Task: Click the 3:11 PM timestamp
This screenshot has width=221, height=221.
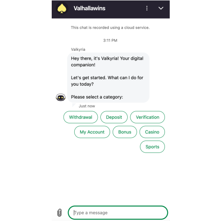Action: tap(110, 40)
